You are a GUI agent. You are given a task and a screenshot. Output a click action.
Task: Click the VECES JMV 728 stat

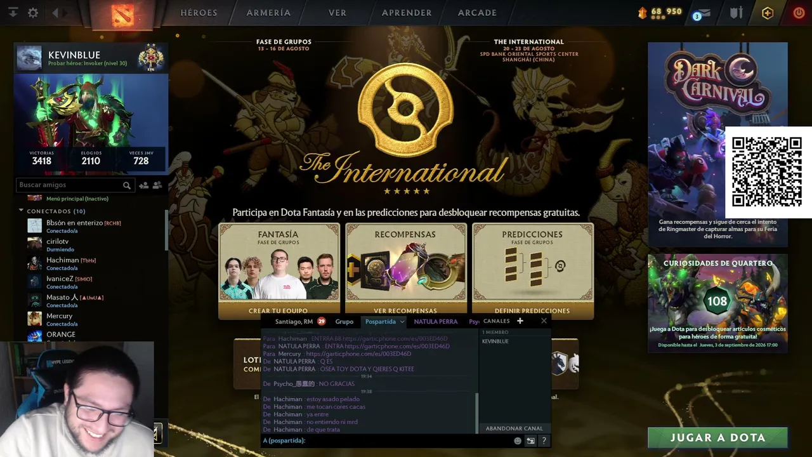coord(141,158)
